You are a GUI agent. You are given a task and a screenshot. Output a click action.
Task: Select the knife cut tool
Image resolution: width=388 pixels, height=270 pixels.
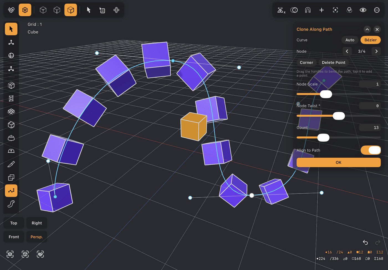(x=11, y=164)
